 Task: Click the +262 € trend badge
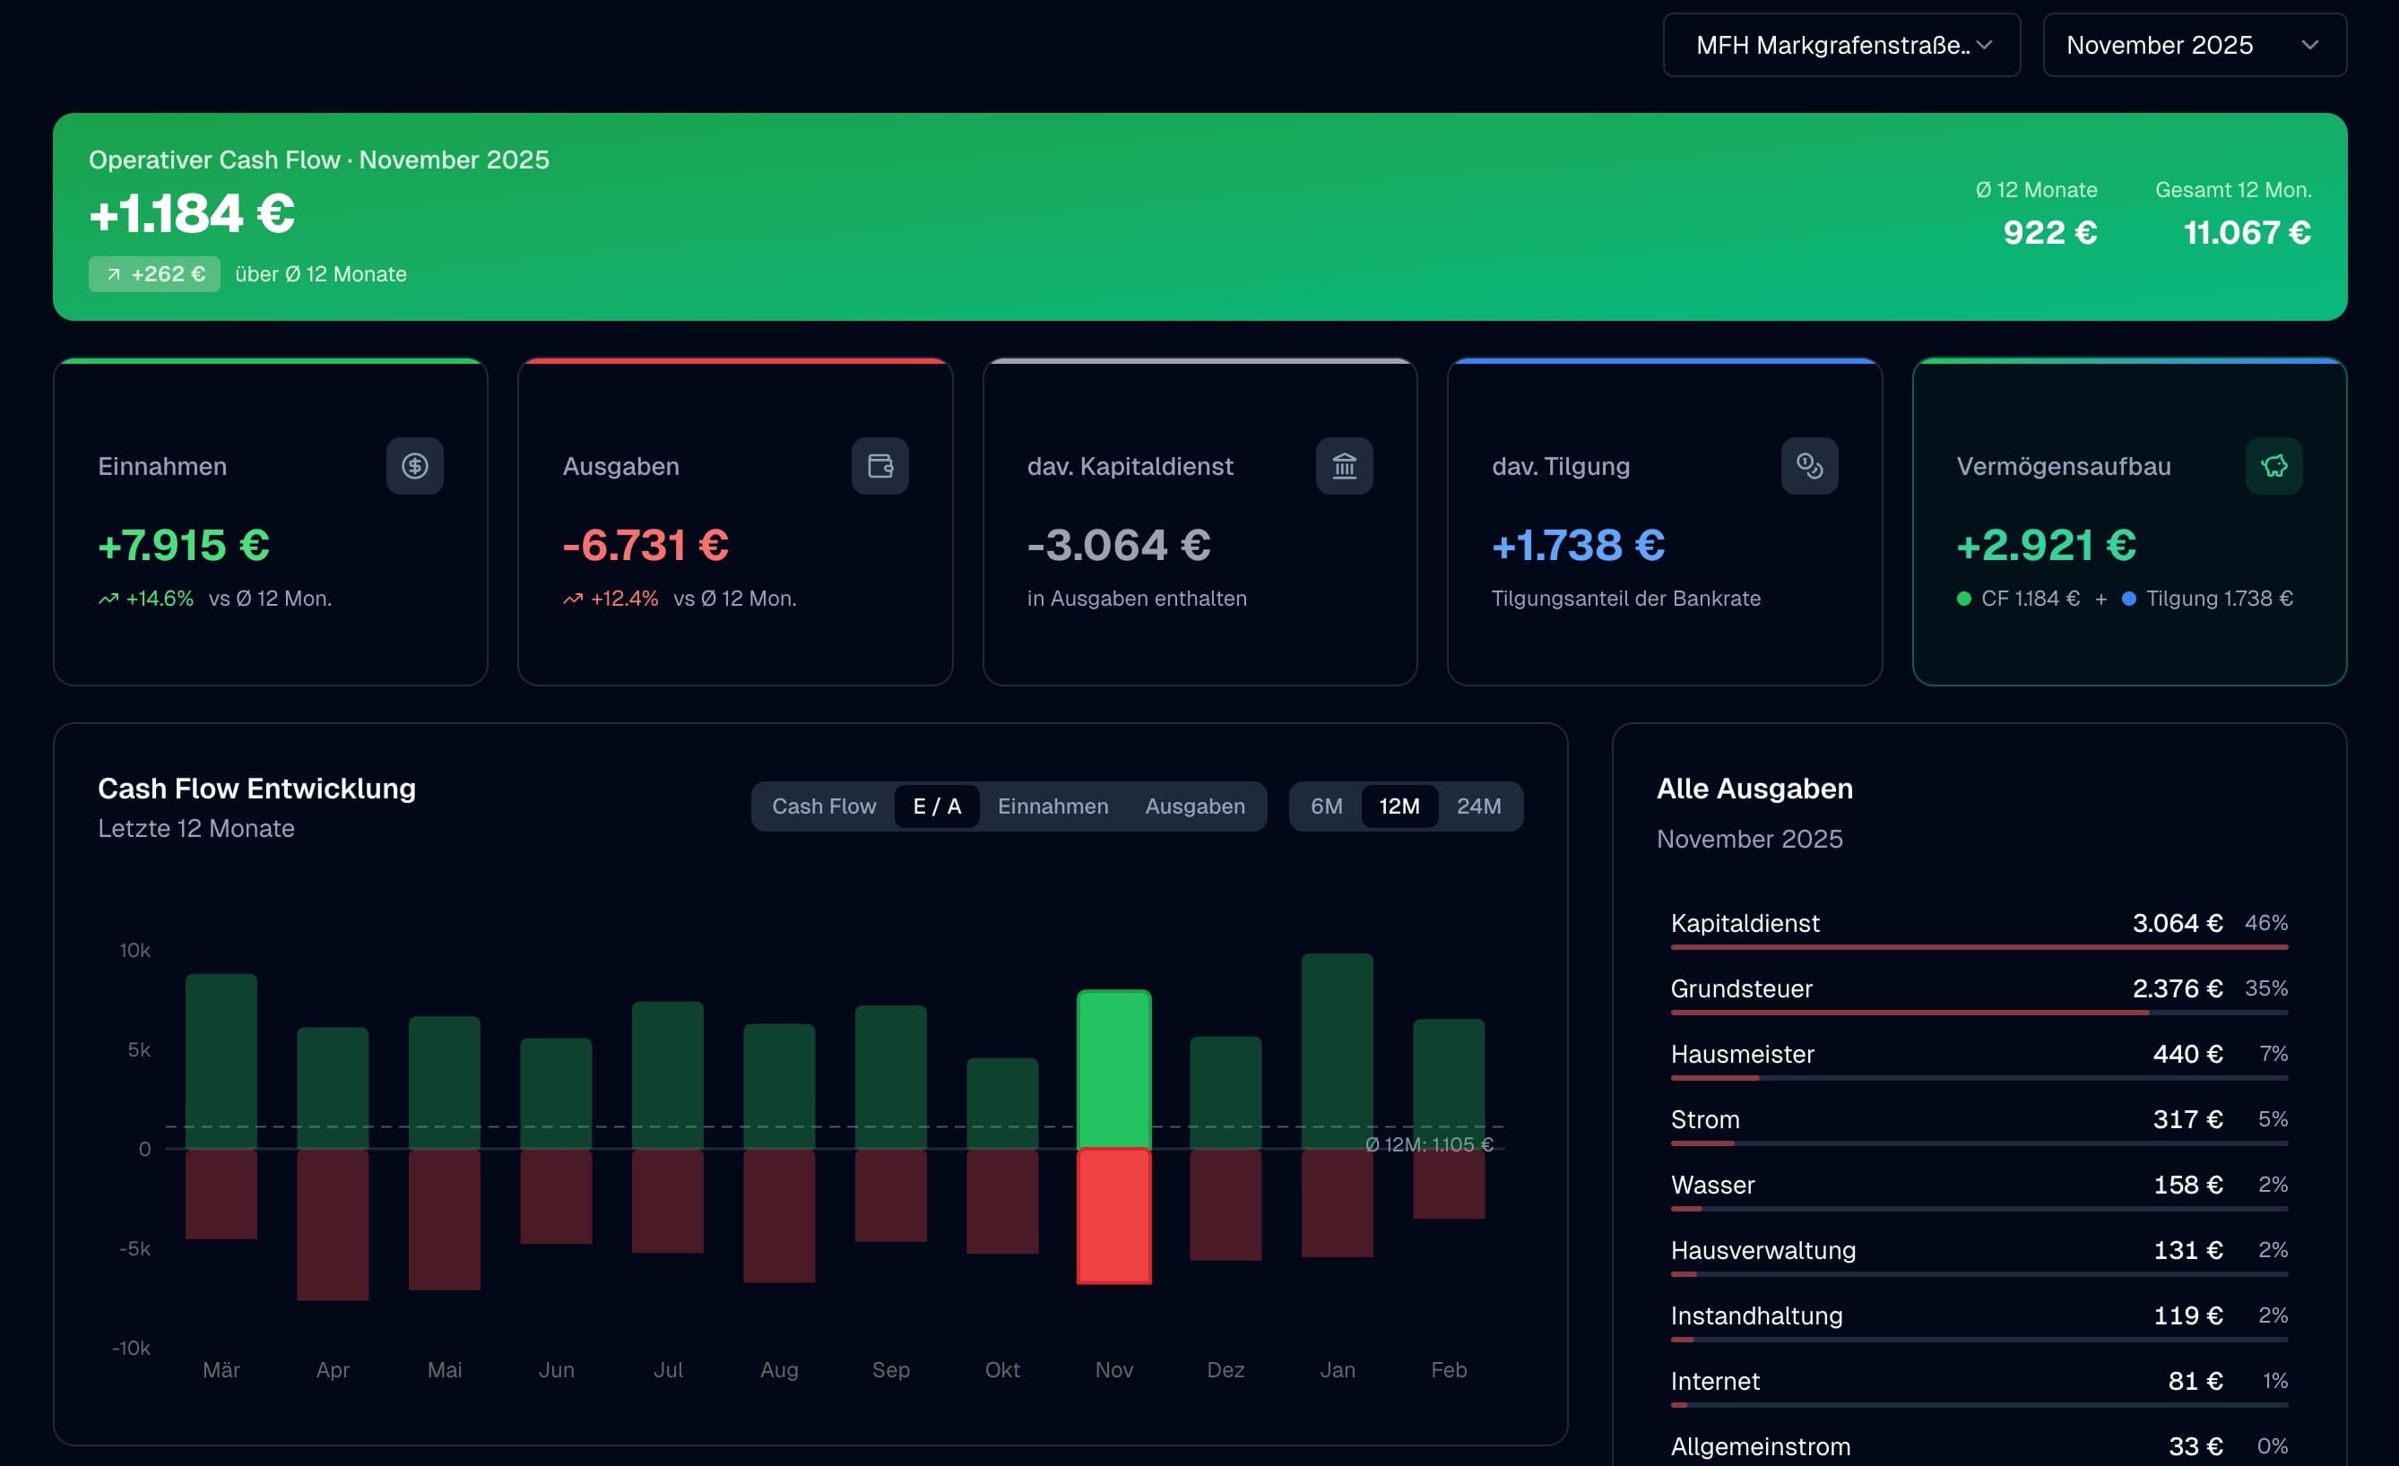(x=154, y=273)
